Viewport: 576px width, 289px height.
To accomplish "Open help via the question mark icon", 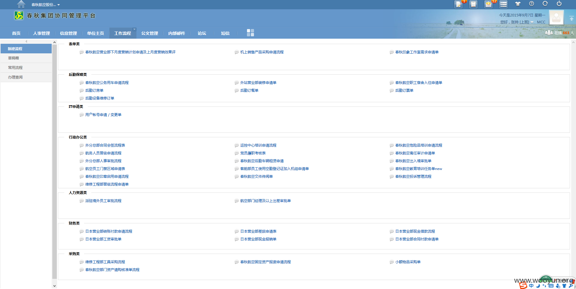I will click(532, 4).
